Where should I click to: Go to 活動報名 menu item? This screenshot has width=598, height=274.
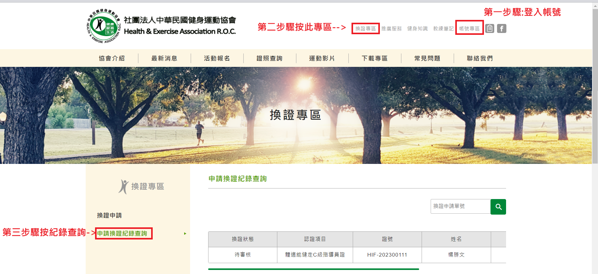point(217,58)
